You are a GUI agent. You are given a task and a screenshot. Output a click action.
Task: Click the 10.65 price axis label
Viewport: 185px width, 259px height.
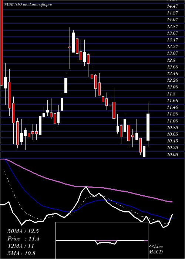point(172,134)
